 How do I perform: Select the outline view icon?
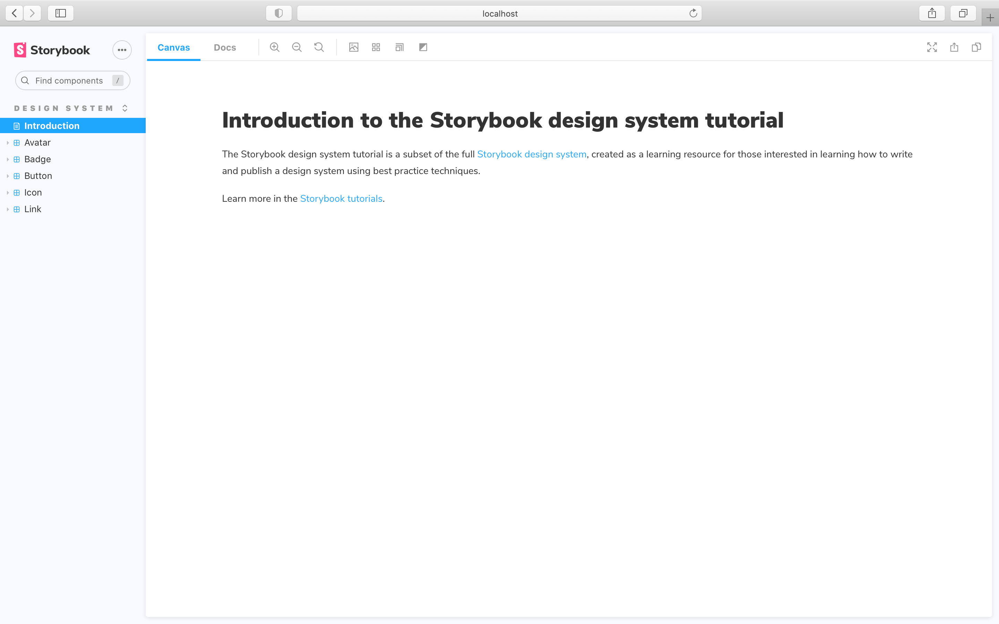(400, 47)
